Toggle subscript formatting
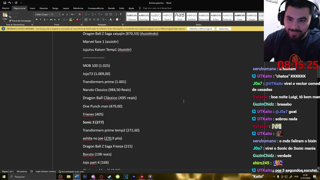Viewport: 320px width, 180px height. pyautogui.click(x=55, y=19)
